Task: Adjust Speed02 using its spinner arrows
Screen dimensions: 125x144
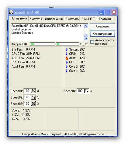Action: click(33, 97)
